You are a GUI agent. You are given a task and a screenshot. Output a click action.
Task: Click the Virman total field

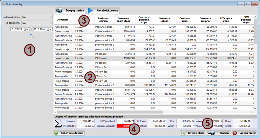(x=185, y=126)
